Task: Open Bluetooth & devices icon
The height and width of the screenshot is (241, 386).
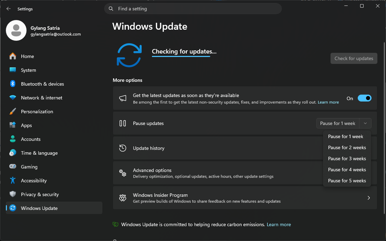Action: (13, 84)
